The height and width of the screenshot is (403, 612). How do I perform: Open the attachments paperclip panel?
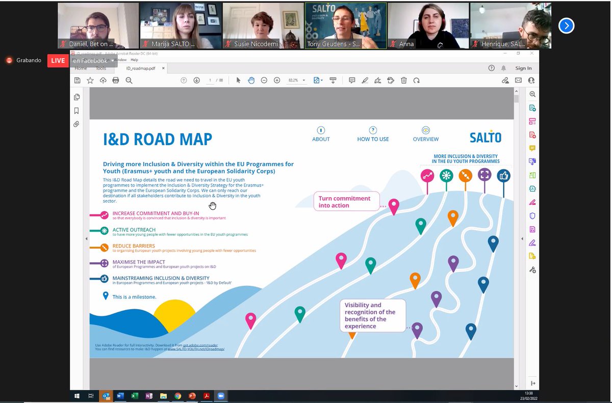point(76,124)
